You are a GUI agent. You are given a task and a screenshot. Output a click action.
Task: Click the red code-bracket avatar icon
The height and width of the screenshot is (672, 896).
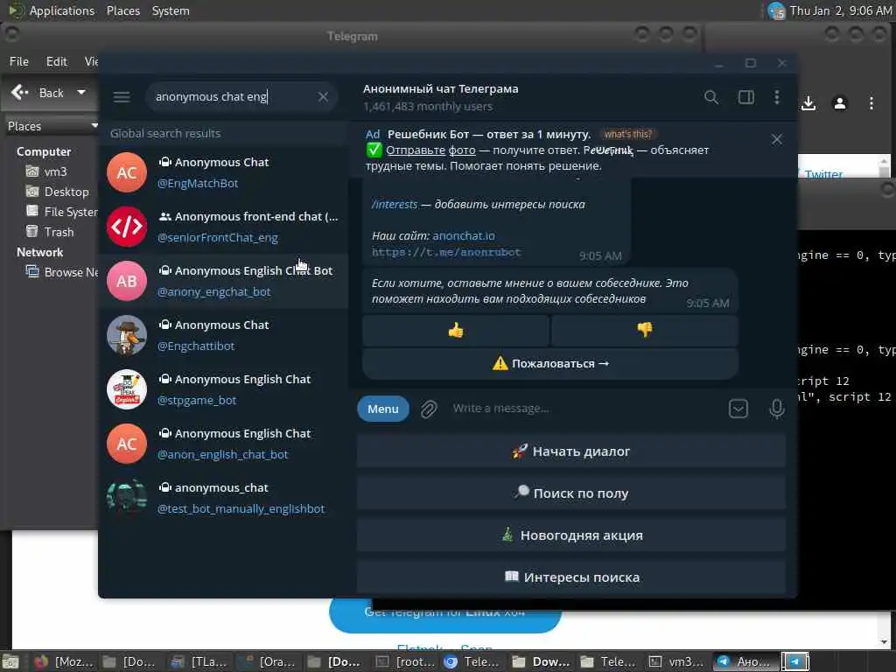tap(127, 227)
